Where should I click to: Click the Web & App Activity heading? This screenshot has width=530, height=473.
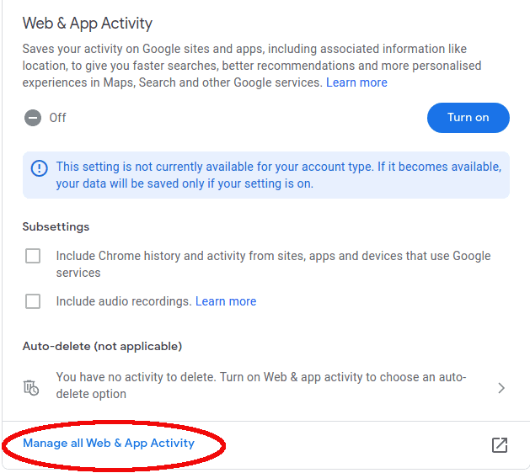[87, 24]
